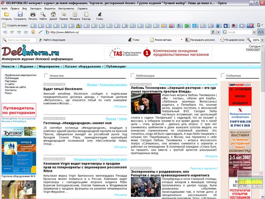Click the glasses view bar icon

[x=261, y=32]
